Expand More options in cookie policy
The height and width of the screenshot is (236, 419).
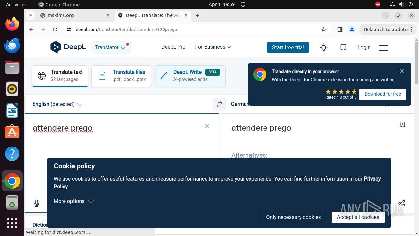click(74, 201)
